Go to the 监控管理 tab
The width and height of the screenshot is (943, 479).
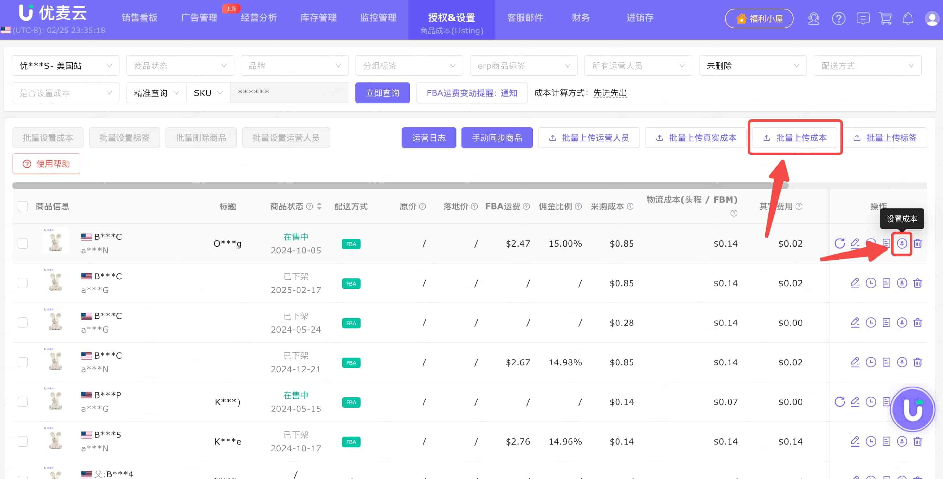point(378,18)
